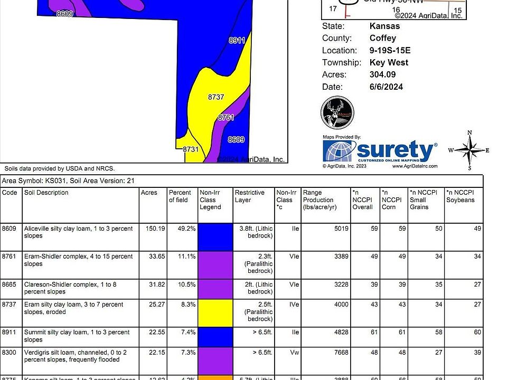Click the blue swatch for Summit 8911
Screen dimensions: 507x380
click(215, 337)
